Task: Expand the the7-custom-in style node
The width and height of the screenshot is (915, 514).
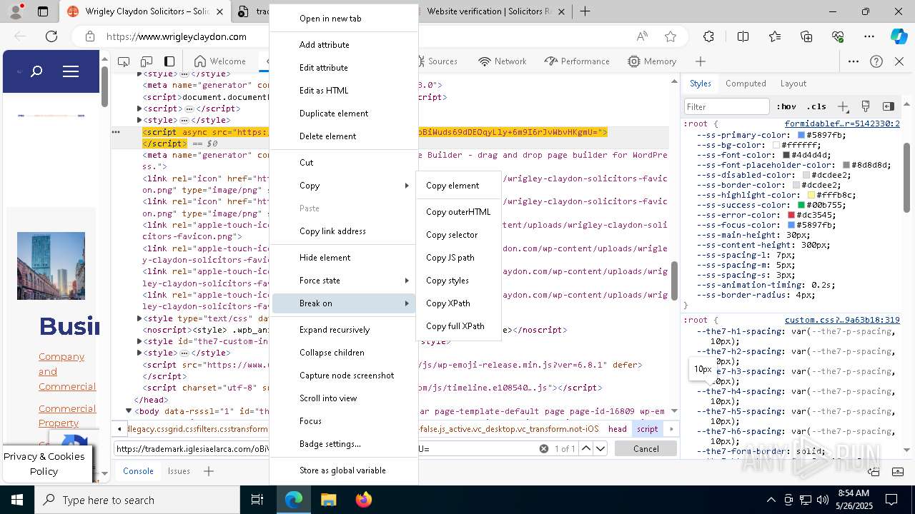Action: tap(139, 341)
